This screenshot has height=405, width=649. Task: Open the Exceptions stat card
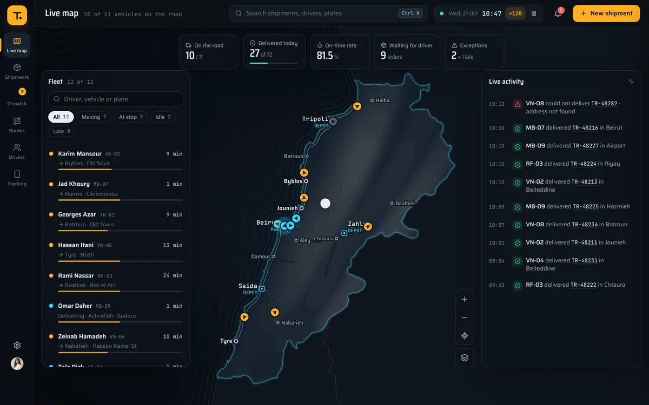click(x=474, y=52)
